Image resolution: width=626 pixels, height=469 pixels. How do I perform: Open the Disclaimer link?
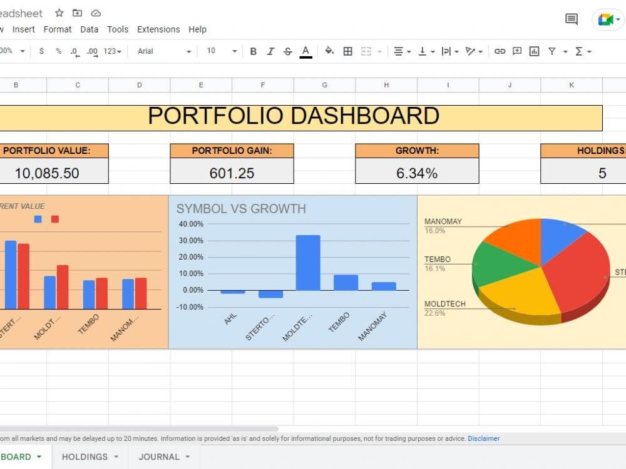point(483,438)
